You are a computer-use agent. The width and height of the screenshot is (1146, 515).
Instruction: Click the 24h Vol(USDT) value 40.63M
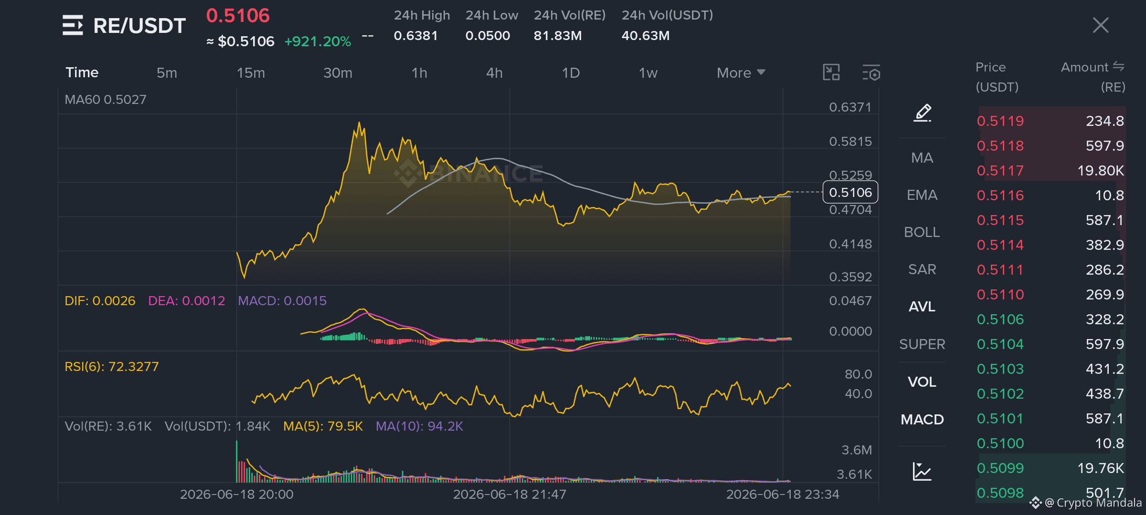tap(645, 35)
